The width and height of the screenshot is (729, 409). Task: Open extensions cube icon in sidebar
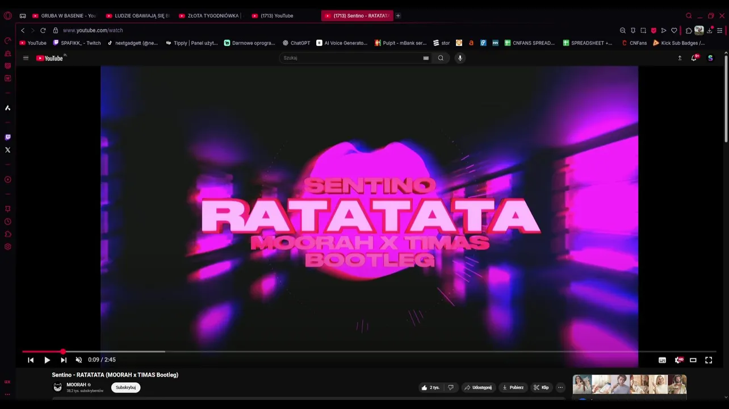(7, 234)
